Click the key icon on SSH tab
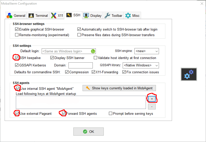 (69, 15)
